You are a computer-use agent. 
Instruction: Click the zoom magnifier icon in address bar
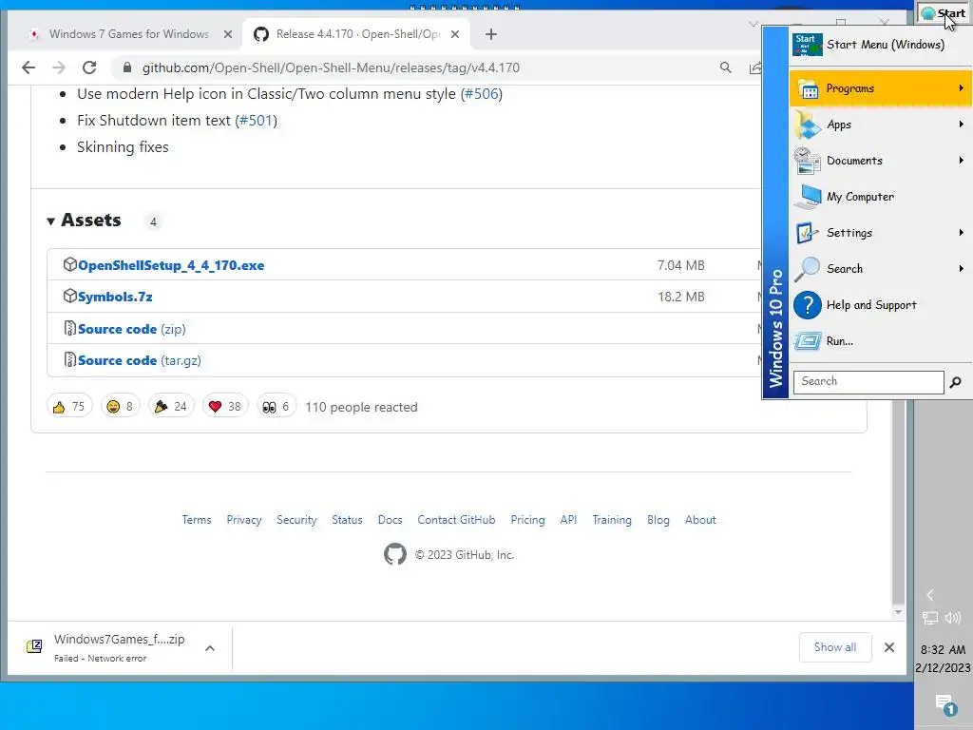(x=725, y=67)
